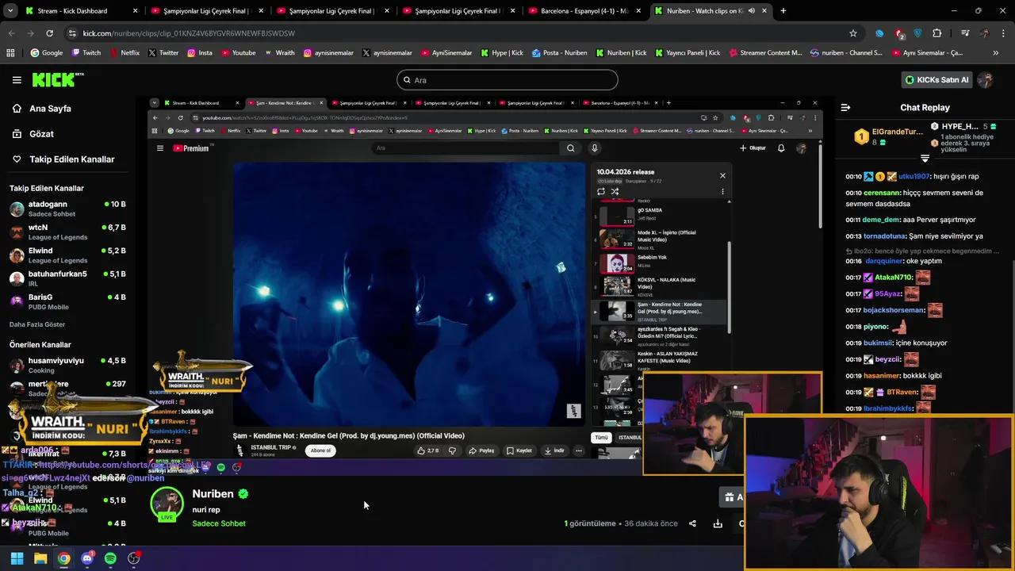The width and height of the screenshot is (1015, 571).
Task: Open the Kick hamburger sidebar menu
Action: click(17, 80)
